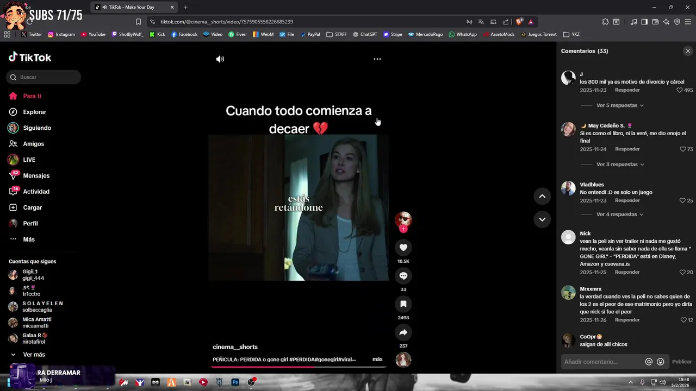Open the Brave wallet icon
The height and width of the screenshot is (391, 696).
pos(655,22)
